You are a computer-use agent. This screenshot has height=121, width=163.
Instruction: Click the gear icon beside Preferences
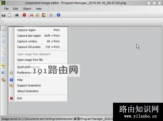tap(11, 73)
